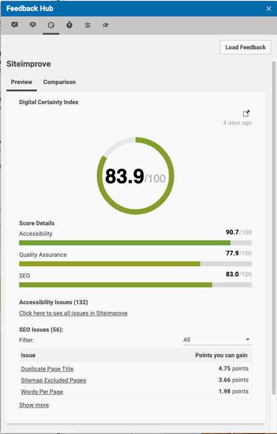Open the SEO issues Filter dropdown
This screenshot has width=277, height=434.
(x=217, y=340)
